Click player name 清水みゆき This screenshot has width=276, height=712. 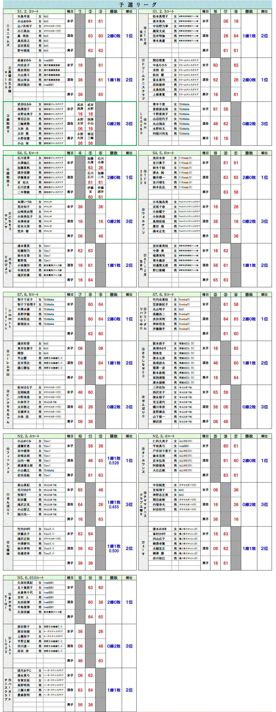(160, 529)
